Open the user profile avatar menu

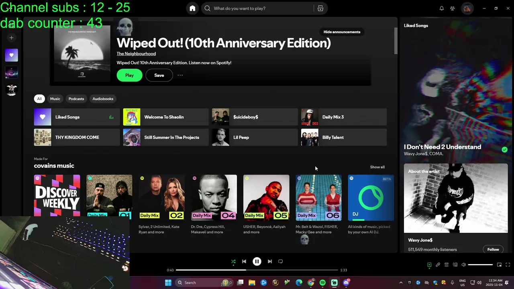click(x=467, y=8)
